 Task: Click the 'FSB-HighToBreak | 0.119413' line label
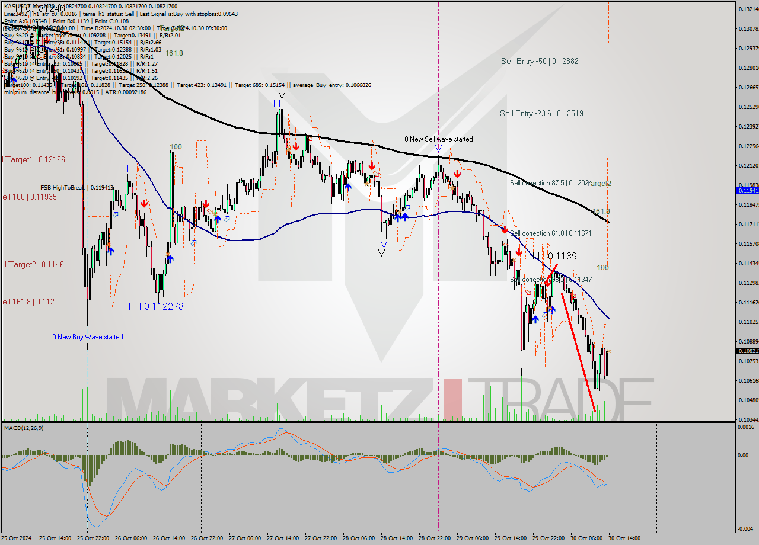point(77,187)
